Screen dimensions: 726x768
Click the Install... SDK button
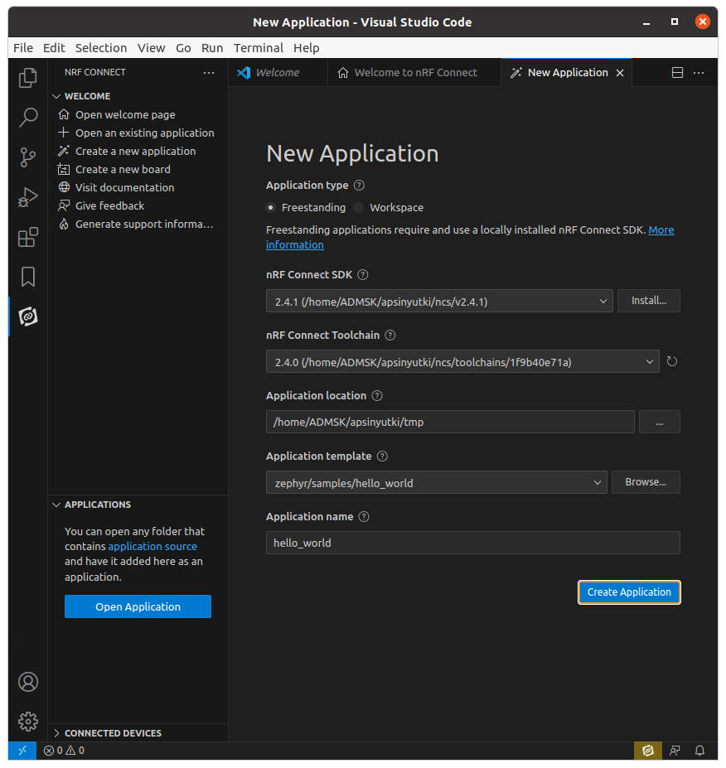pos(649,301)
